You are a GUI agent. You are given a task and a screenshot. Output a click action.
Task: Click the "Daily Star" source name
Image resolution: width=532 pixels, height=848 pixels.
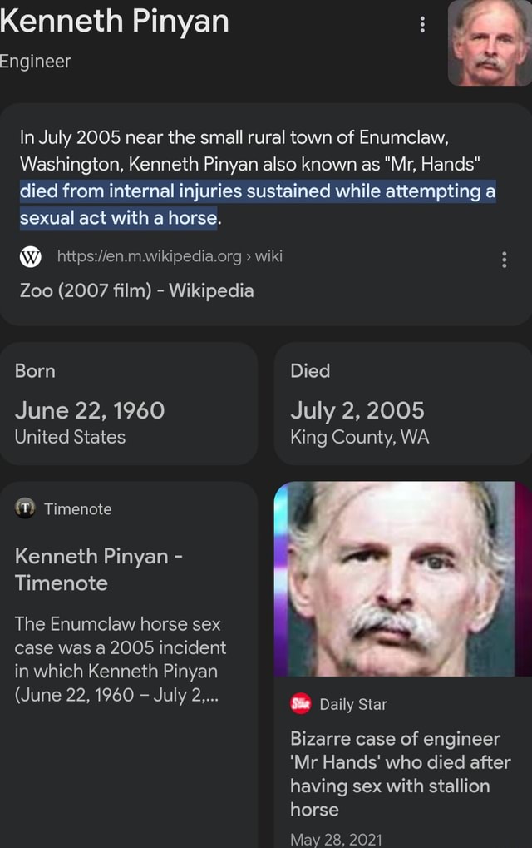(x=353, y=704)
